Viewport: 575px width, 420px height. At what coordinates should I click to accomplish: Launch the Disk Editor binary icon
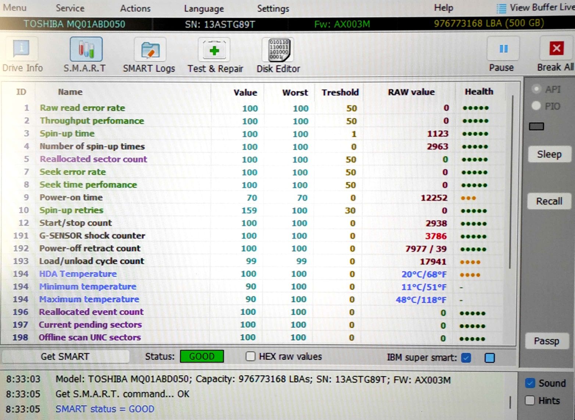[279, 50]
